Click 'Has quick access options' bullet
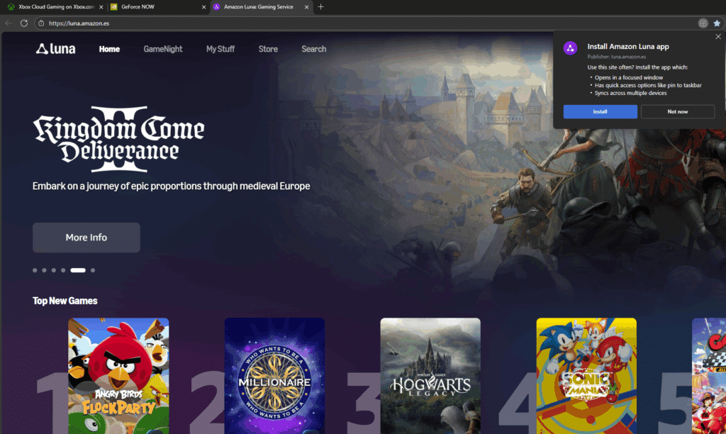 pos(648,85)
